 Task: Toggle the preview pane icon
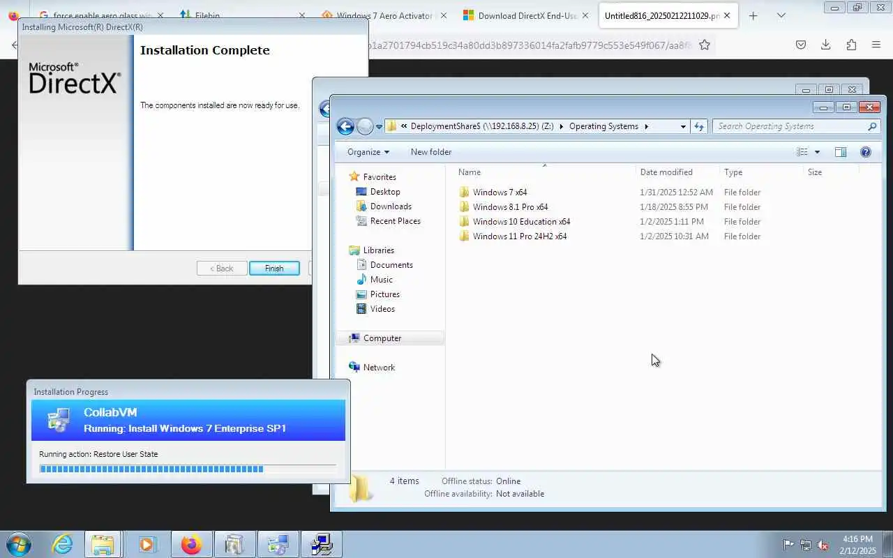click(x=841, y=152)
